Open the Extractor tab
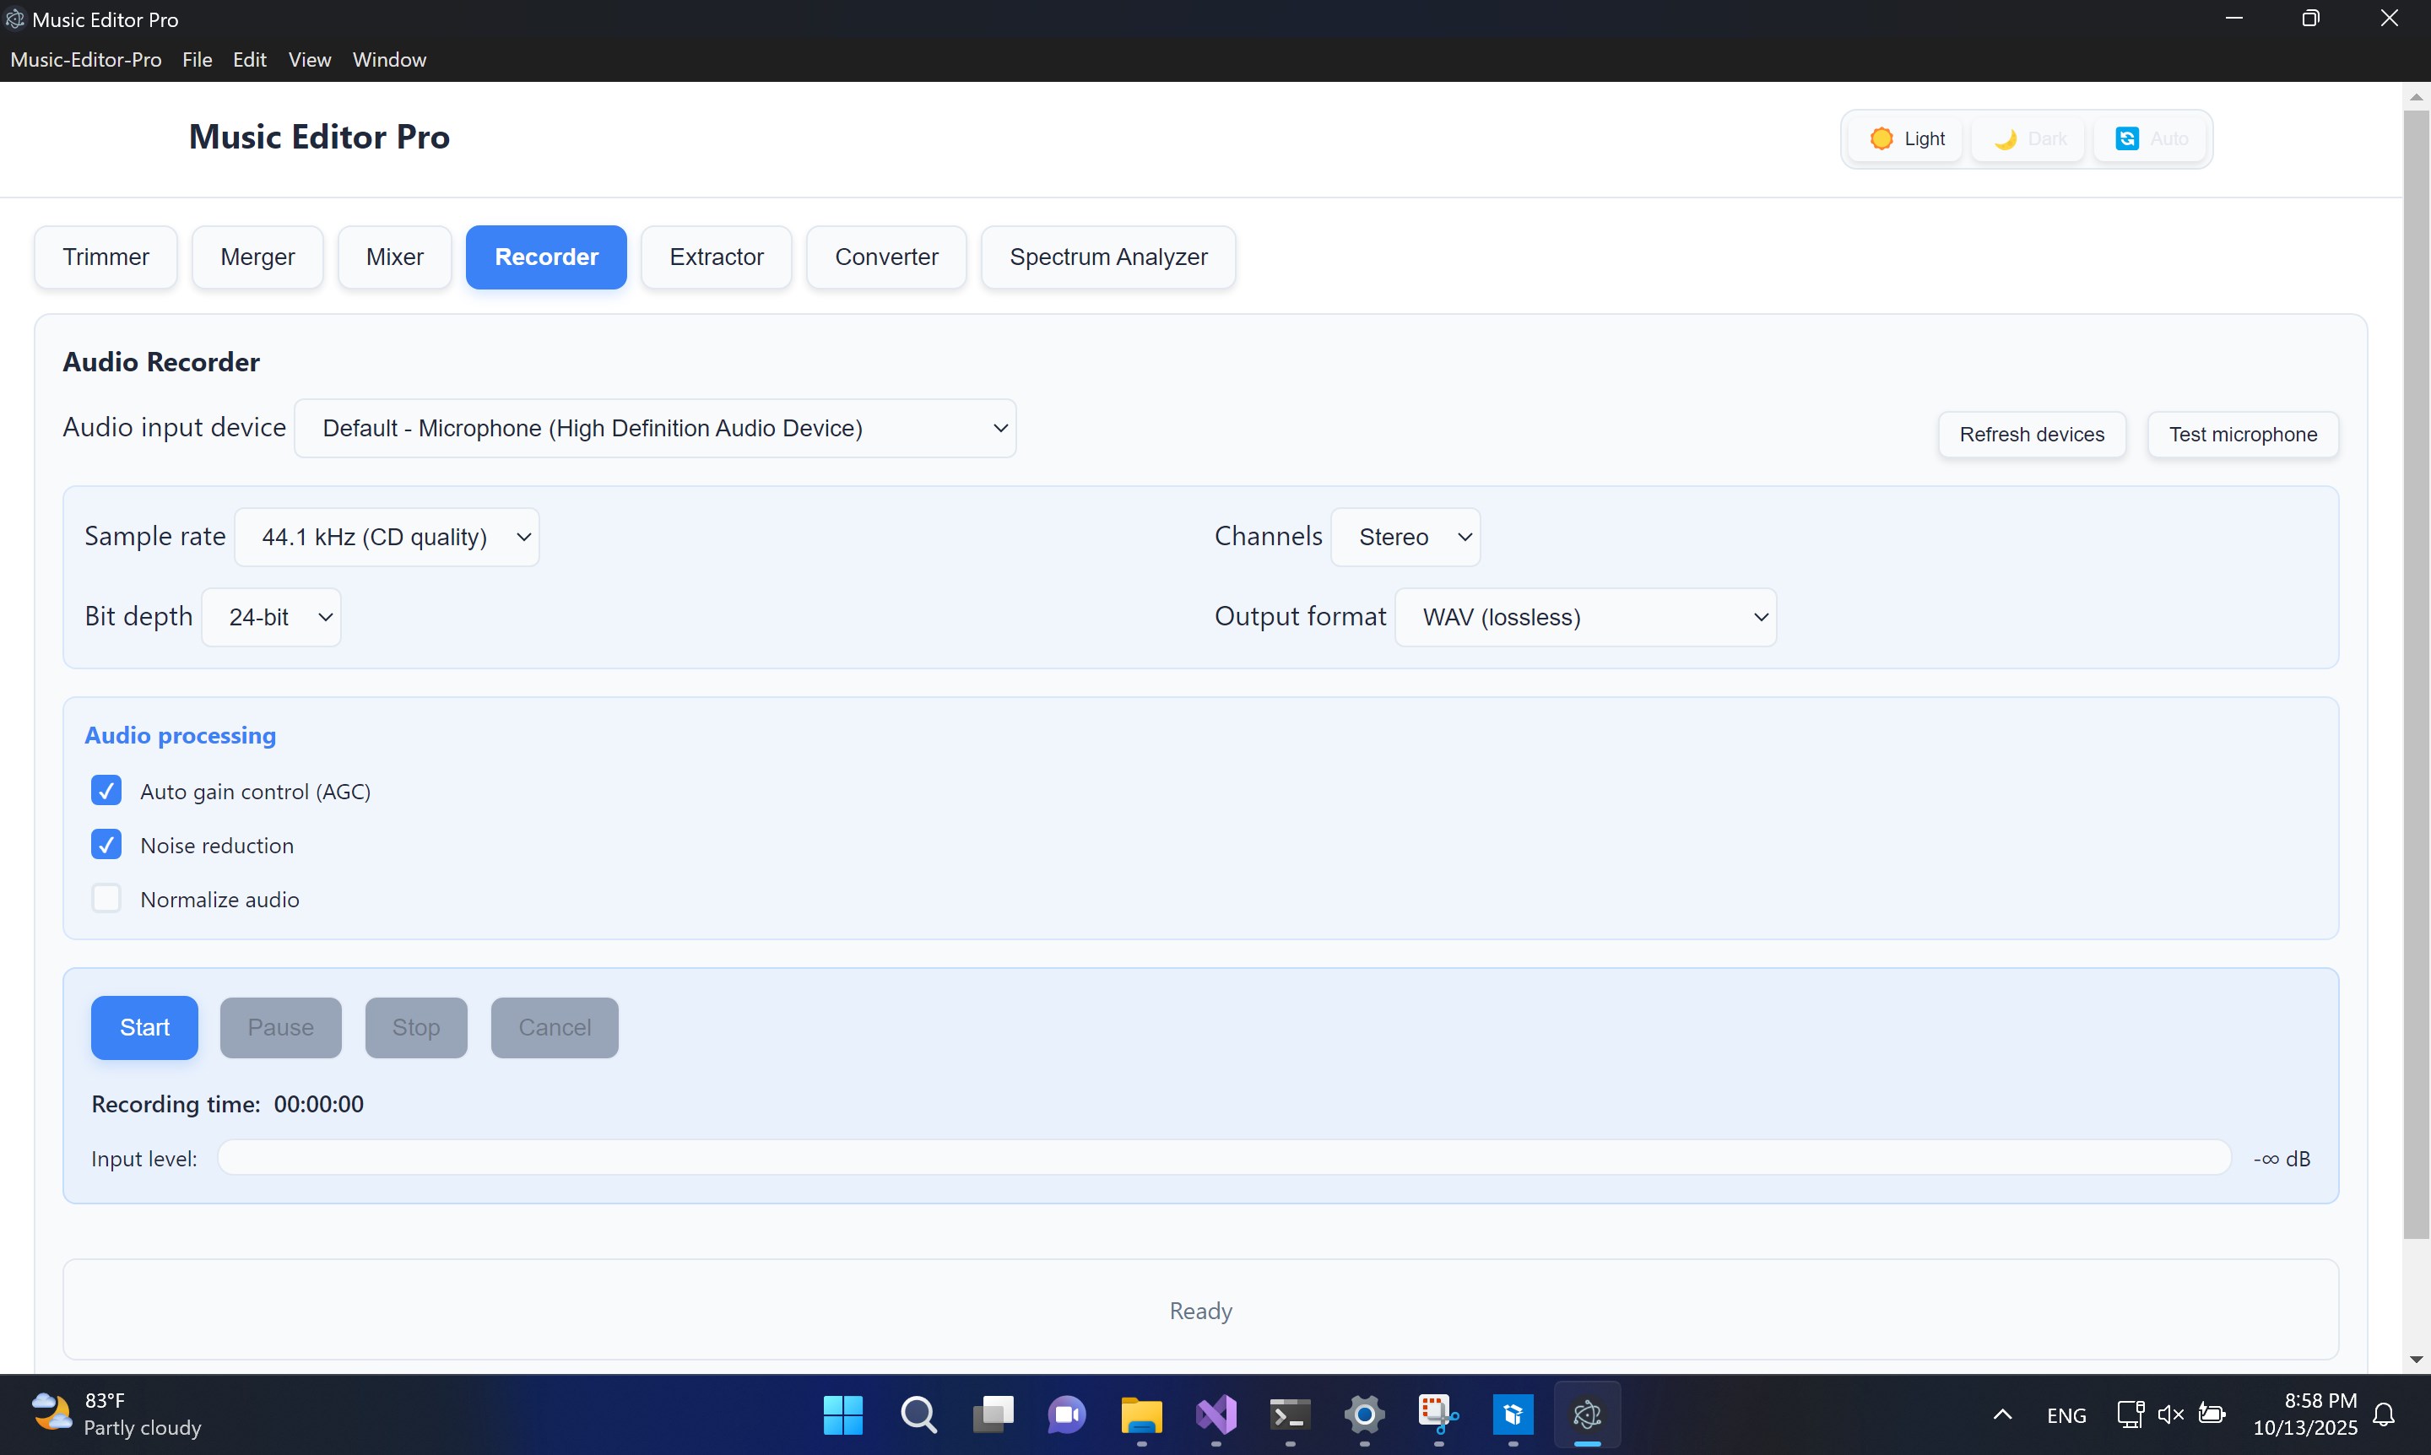This screenshot has width=2431, height=1455. click(x=717, y=257)
